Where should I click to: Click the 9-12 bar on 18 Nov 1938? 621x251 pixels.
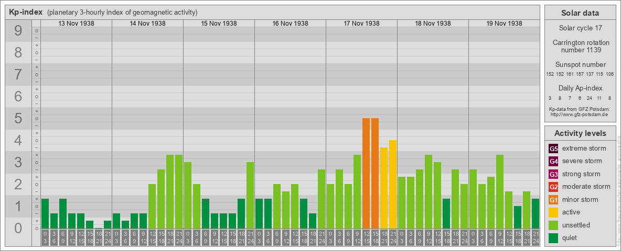click(x=429, y=191)
